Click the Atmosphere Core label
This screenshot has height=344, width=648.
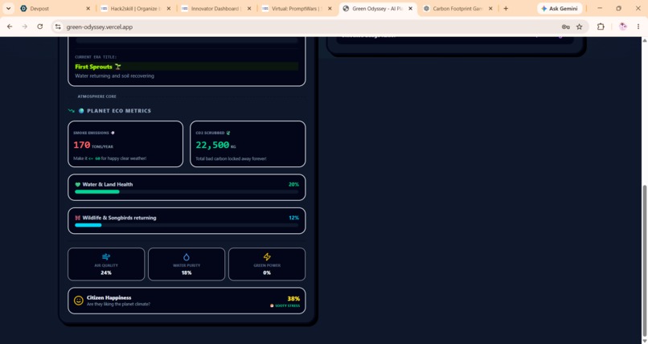tap(96, 96)
